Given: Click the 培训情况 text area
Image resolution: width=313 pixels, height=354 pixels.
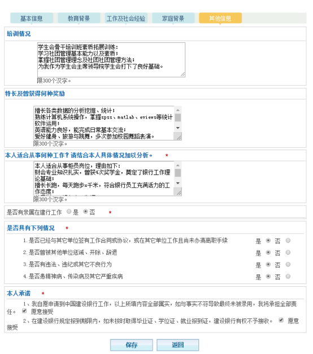Looking at the screenshot, I should pos(111,60).
